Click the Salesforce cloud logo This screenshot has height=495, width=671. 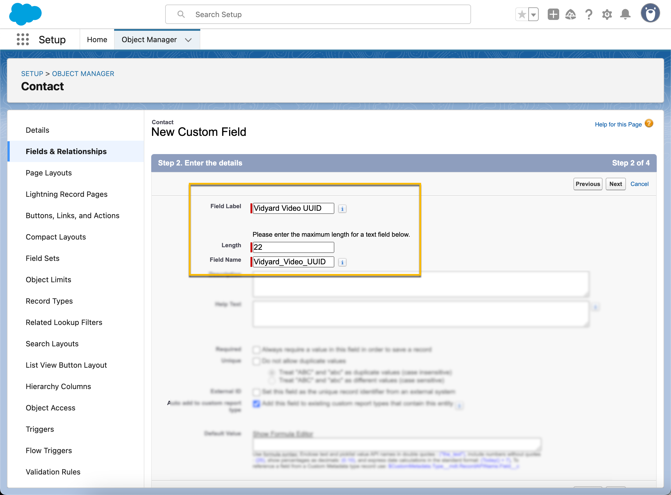[25, 14]
